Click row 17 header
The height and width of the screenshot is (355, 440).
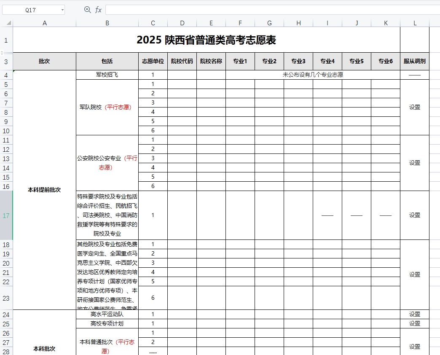coord(5,215)
